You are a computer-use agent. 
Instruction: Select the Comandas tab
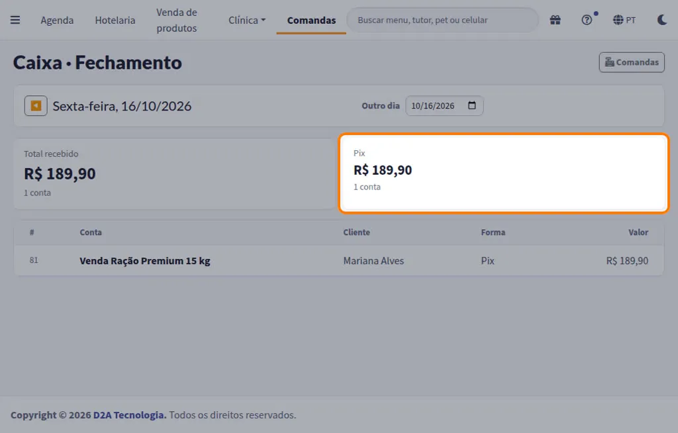(x=311, y=21)
